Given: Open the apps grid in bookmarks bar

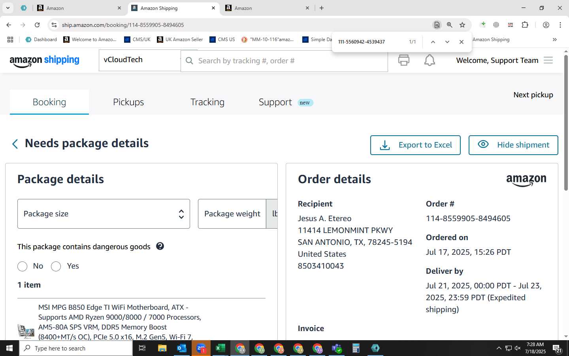Looking at the screenshot, I should [x=10, y=40].
